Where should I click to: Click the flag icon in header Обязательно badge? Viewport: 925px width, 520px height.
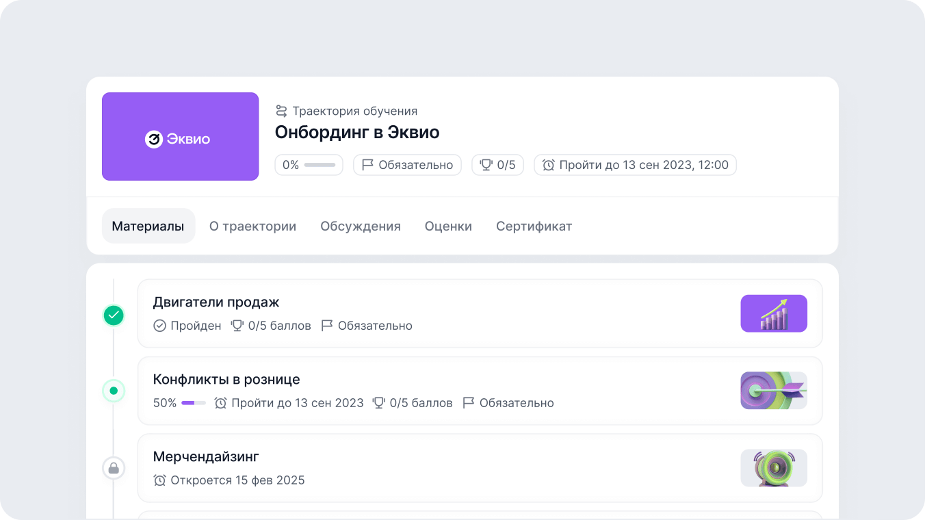367,165
